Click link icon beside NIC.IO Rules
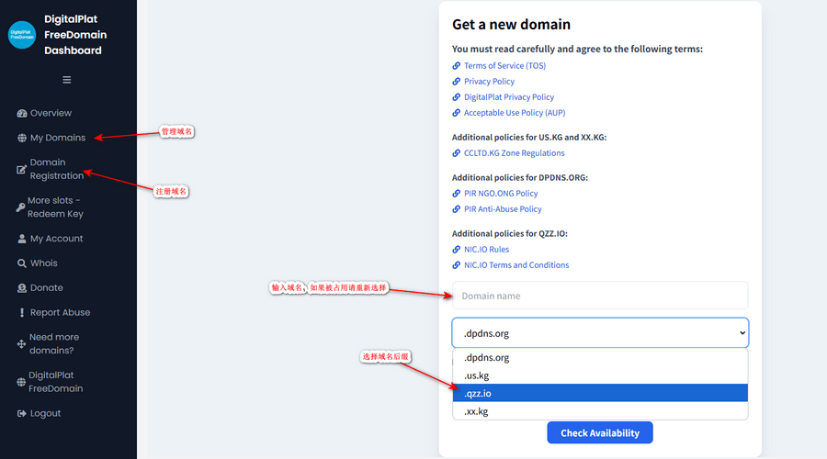This screenshot has width=827, height=459. coord(456,250)
